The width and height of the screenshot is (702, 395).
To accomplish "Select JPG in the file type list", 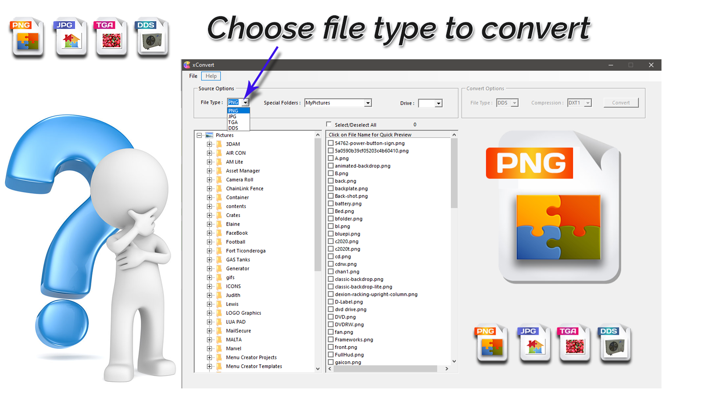I will (238, 116).
